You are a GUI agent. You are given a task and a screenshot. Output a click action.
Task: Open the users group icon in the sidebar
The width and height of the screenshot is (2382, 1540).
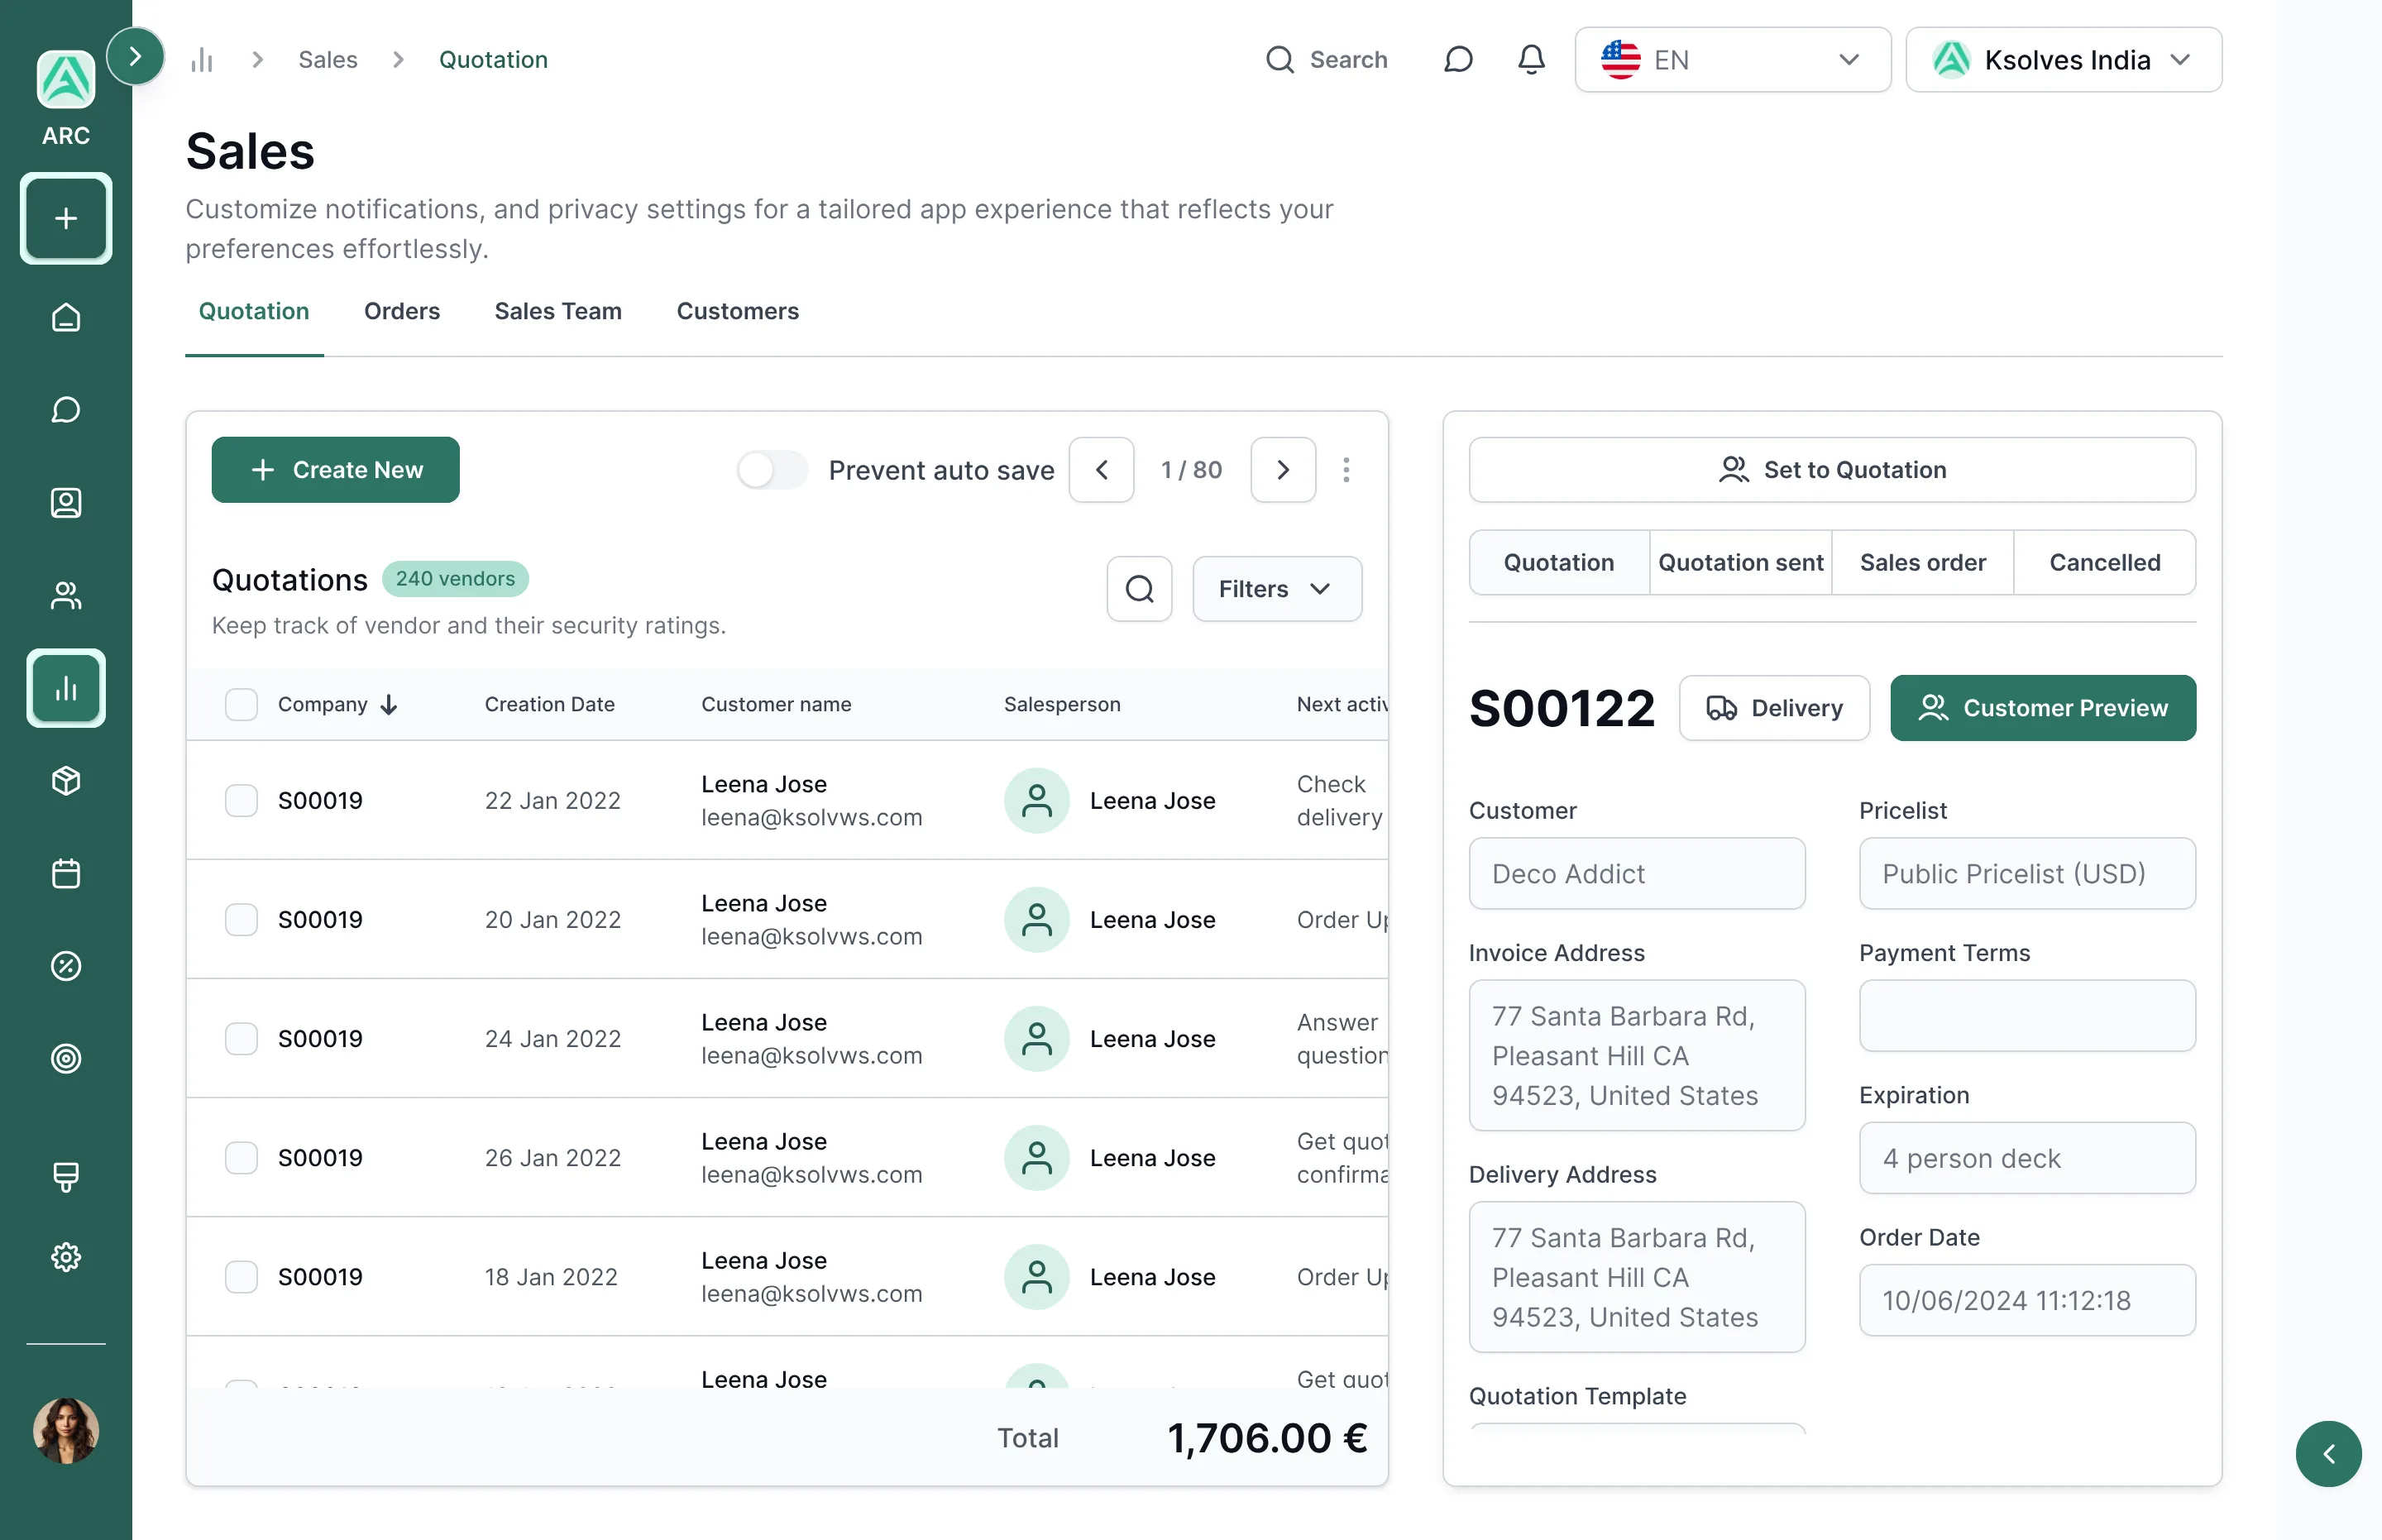tap(66, 596)
